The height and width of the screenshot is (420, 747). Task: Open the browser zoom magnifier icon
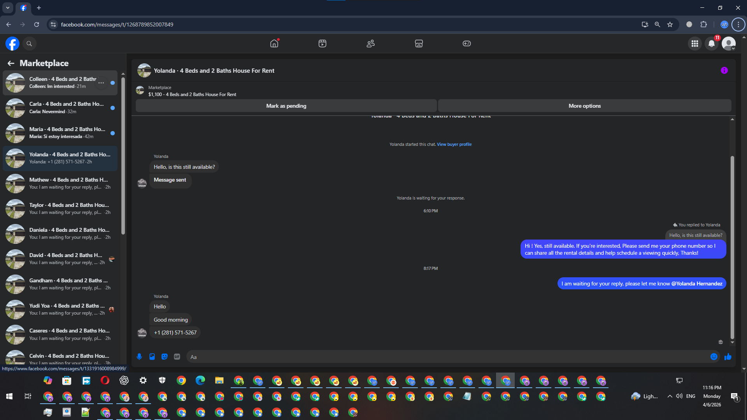pos(658,24)
